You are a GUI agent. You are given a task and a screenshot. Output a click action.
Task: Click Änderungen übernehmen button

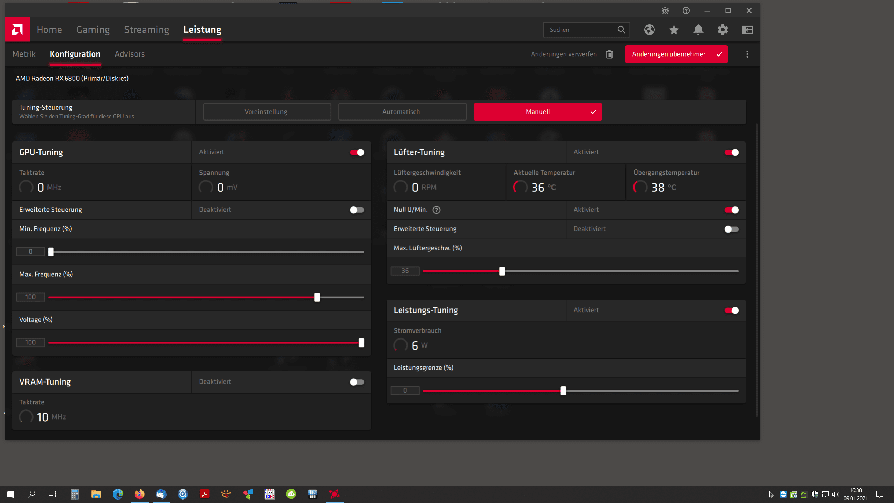(x=676, y=54)
